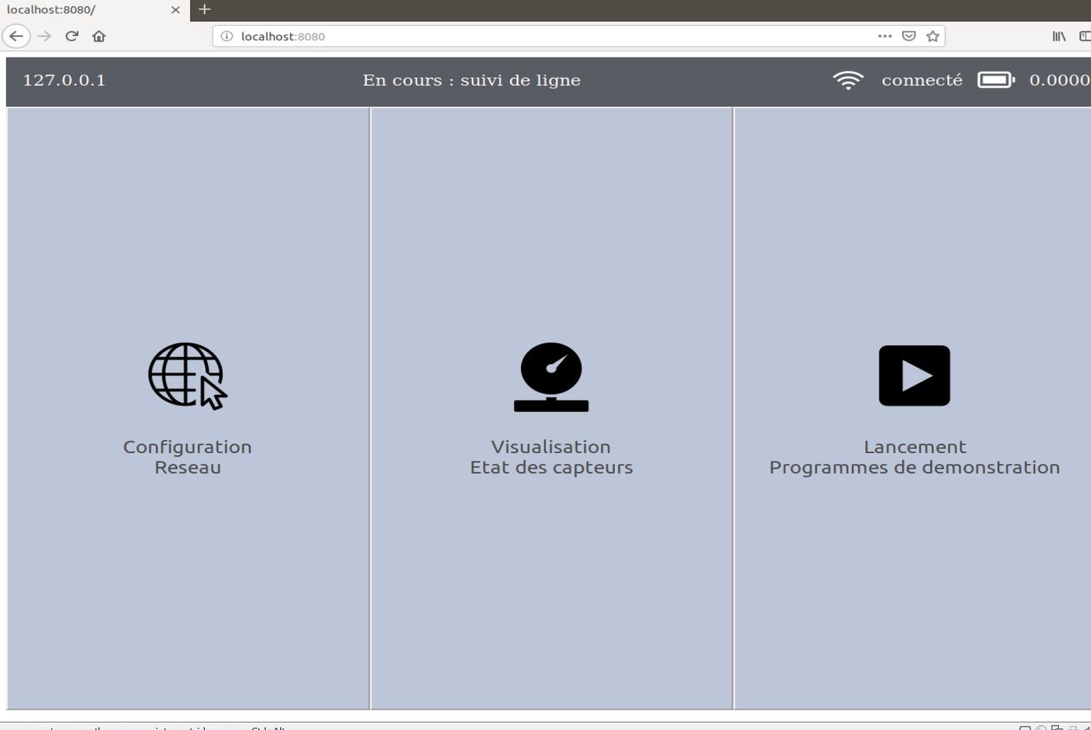The height and width of the screenshot is (730, 1091).
Task: Show the Library bookshelf icon menu
Action: pyautogui.click(x=1058, y=36)
